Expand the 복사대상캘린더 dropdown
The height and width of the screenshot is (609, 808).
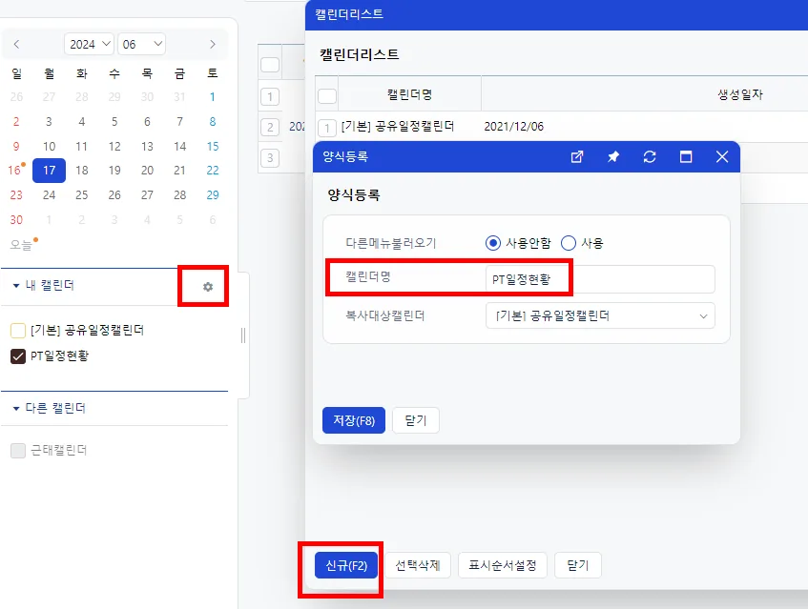[600, 315]
